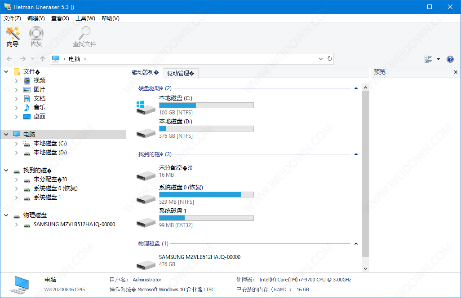Select the 未分配空间 tree item
This screenshot has width=461, height=298.
click(50, 180)
